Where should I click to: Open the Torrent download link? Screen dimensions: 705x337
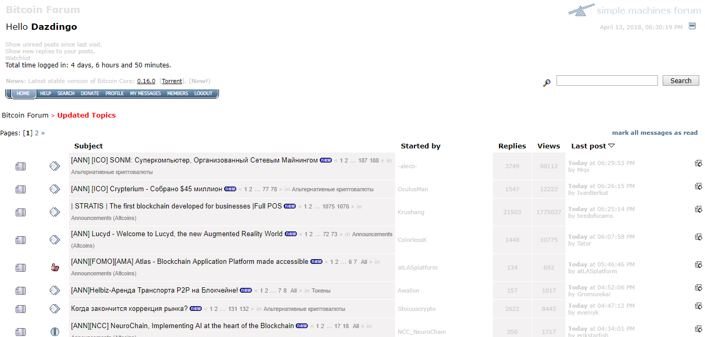172,81
